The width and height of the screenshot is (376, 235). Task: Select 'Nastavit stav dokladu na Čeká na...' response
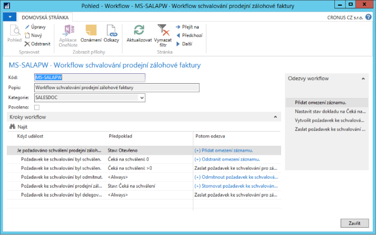pos(330,111)
